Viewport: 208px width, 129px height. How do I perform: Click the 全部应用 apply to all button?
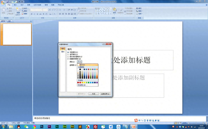click(x=105, y=94)
